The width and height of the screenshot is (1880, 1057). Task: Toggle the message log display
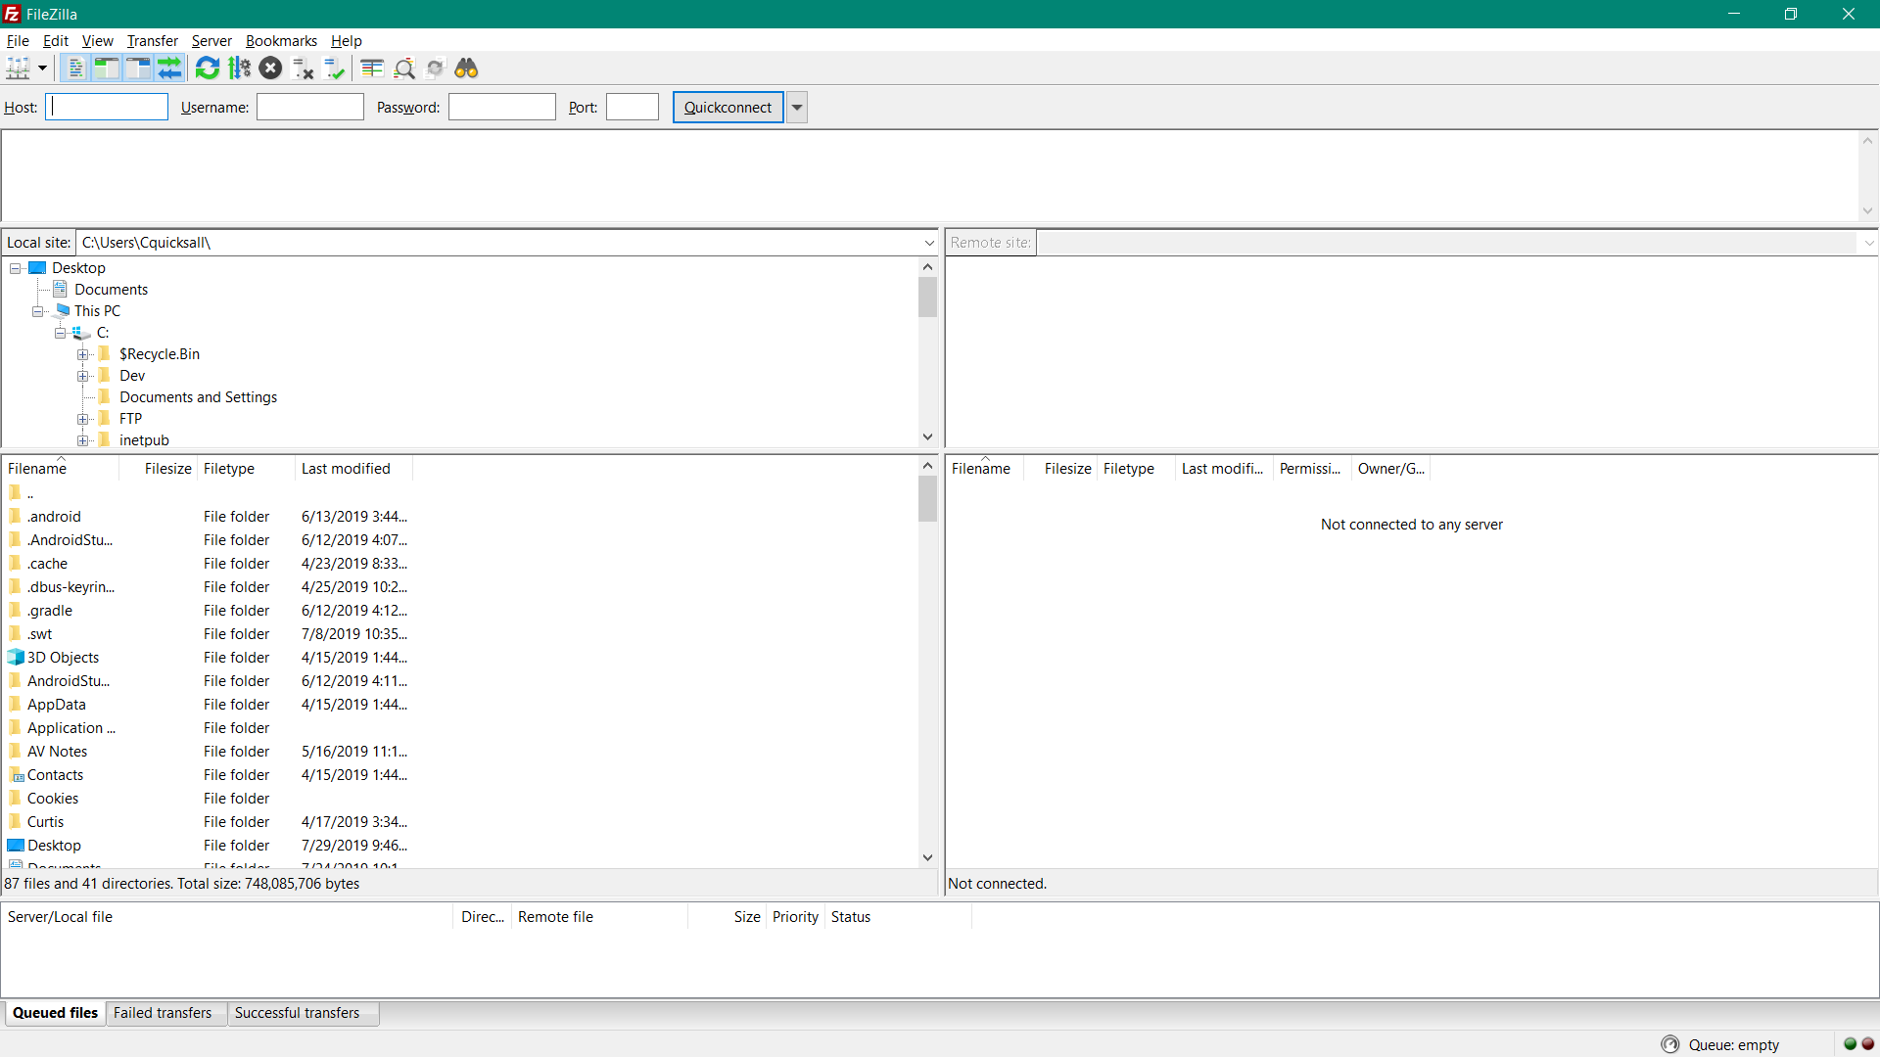(x=75, y=69)
